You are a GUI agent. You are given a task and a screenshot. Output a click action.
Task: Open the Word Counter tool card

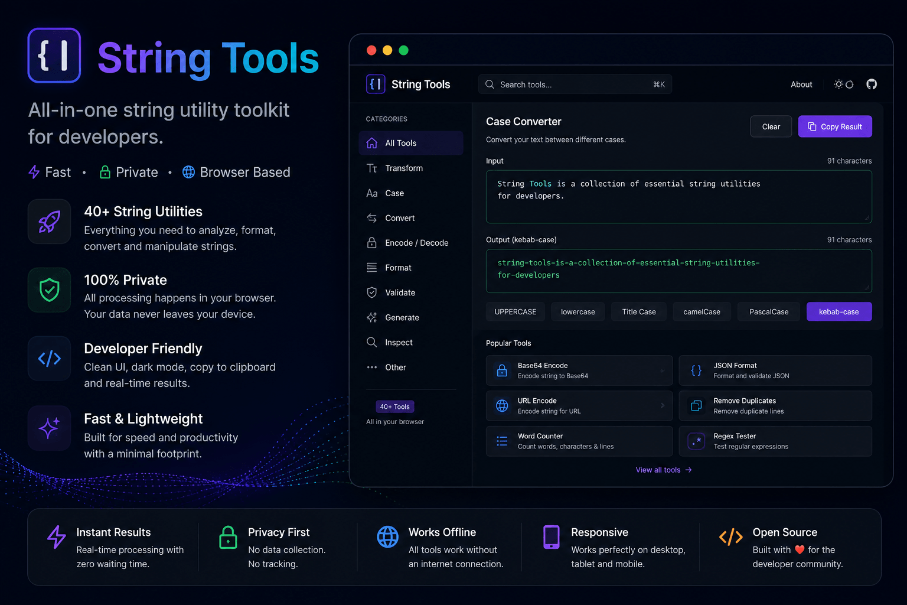click(x=579, y=441)
